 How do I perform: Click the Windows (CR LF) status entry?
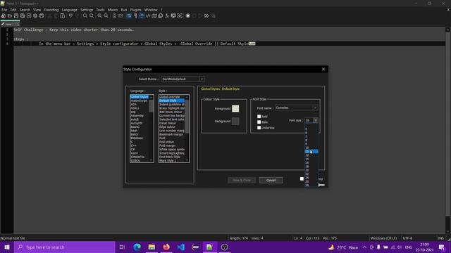(x=383, y=238)
